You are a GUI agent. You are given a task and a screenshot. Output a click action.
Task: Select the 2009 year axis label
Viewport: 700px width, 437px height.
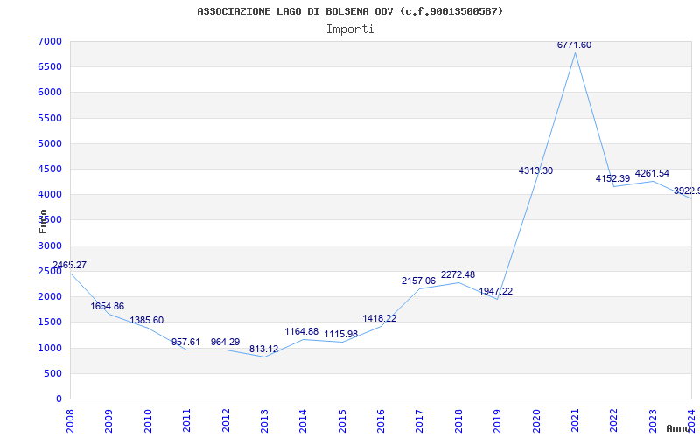(x=108, y=421)
